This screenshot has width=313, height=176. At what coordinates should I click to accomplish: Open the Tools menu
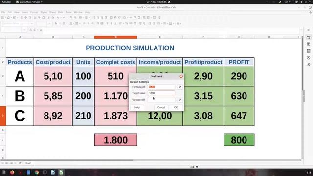click(x=68, y=12)
